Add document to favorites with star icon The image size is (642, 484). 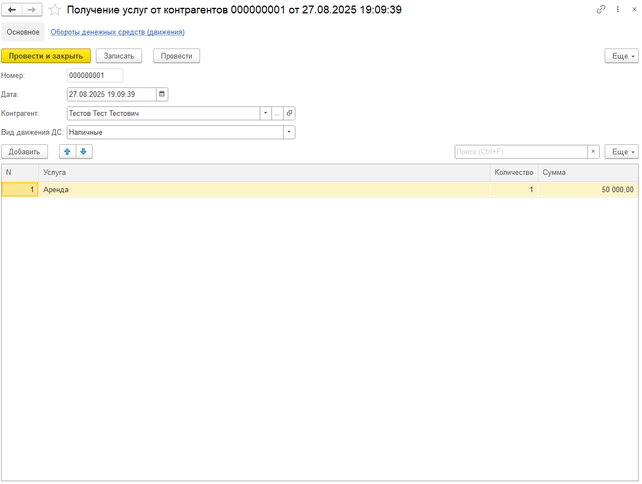click(55, 9)
